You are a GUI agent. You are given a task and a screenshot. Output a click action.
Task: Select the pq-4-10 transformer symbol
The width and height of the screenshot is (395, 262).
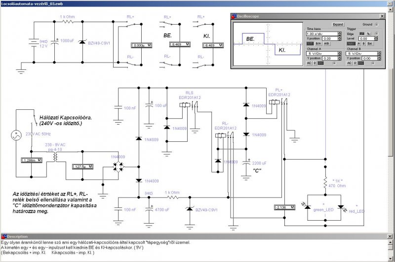56,157
